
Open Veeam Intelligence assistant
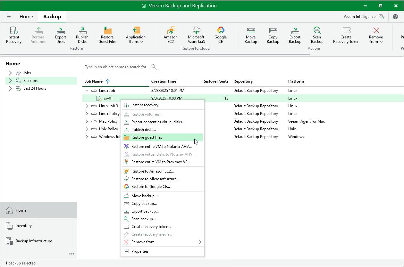pyautogui.click(x=364, y=17)
